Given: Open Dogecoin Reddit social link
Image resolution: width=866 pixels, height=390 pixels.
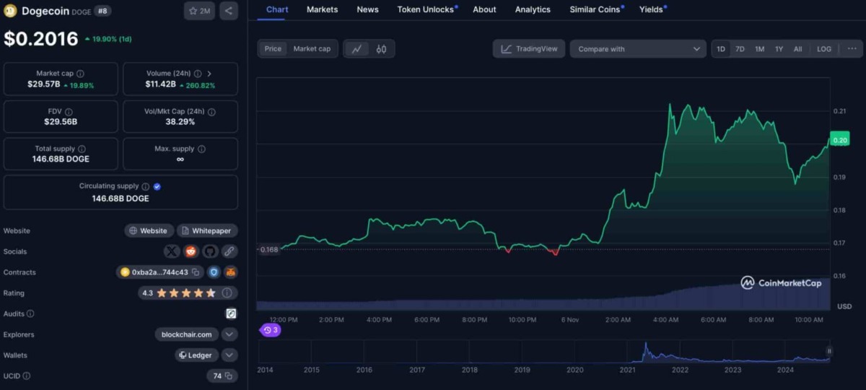Looking at the screenshot, I should pos(191,251).
